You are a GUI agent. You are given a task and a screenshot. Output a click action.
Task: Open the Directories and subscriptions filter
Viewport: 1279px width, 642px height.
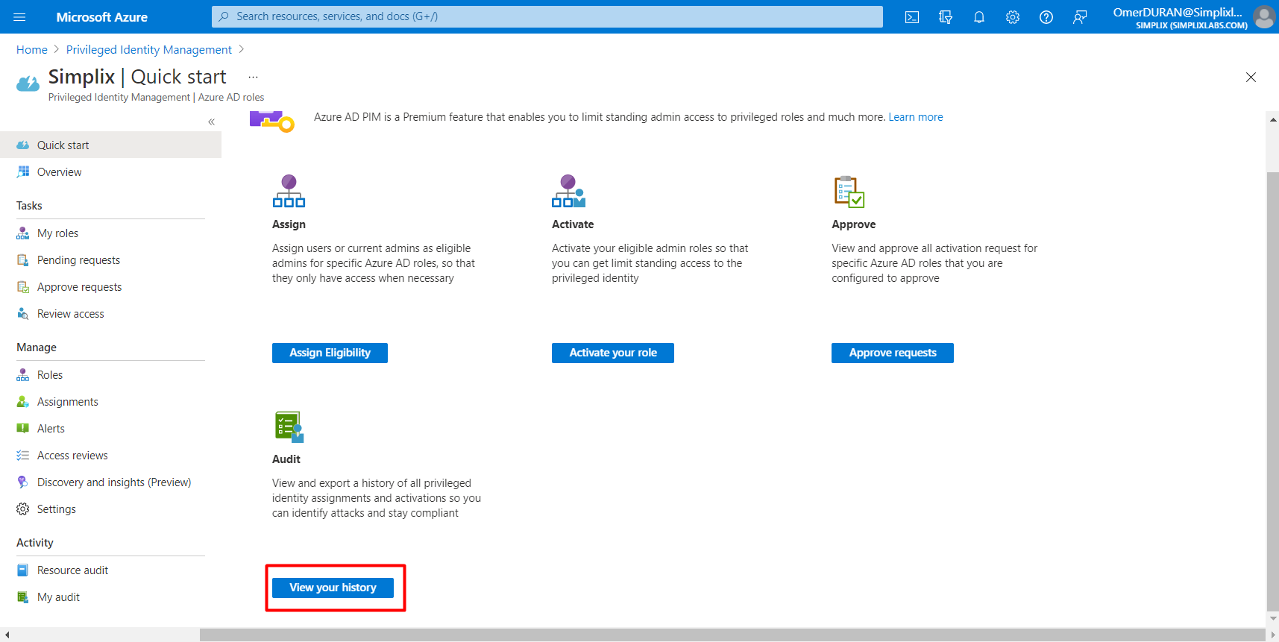click(946, 17)
